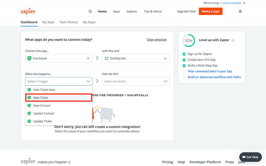The width and height of the screenshot is (266, 166).
Task: Open the Task History tab
Action: [x=68, y=22]
